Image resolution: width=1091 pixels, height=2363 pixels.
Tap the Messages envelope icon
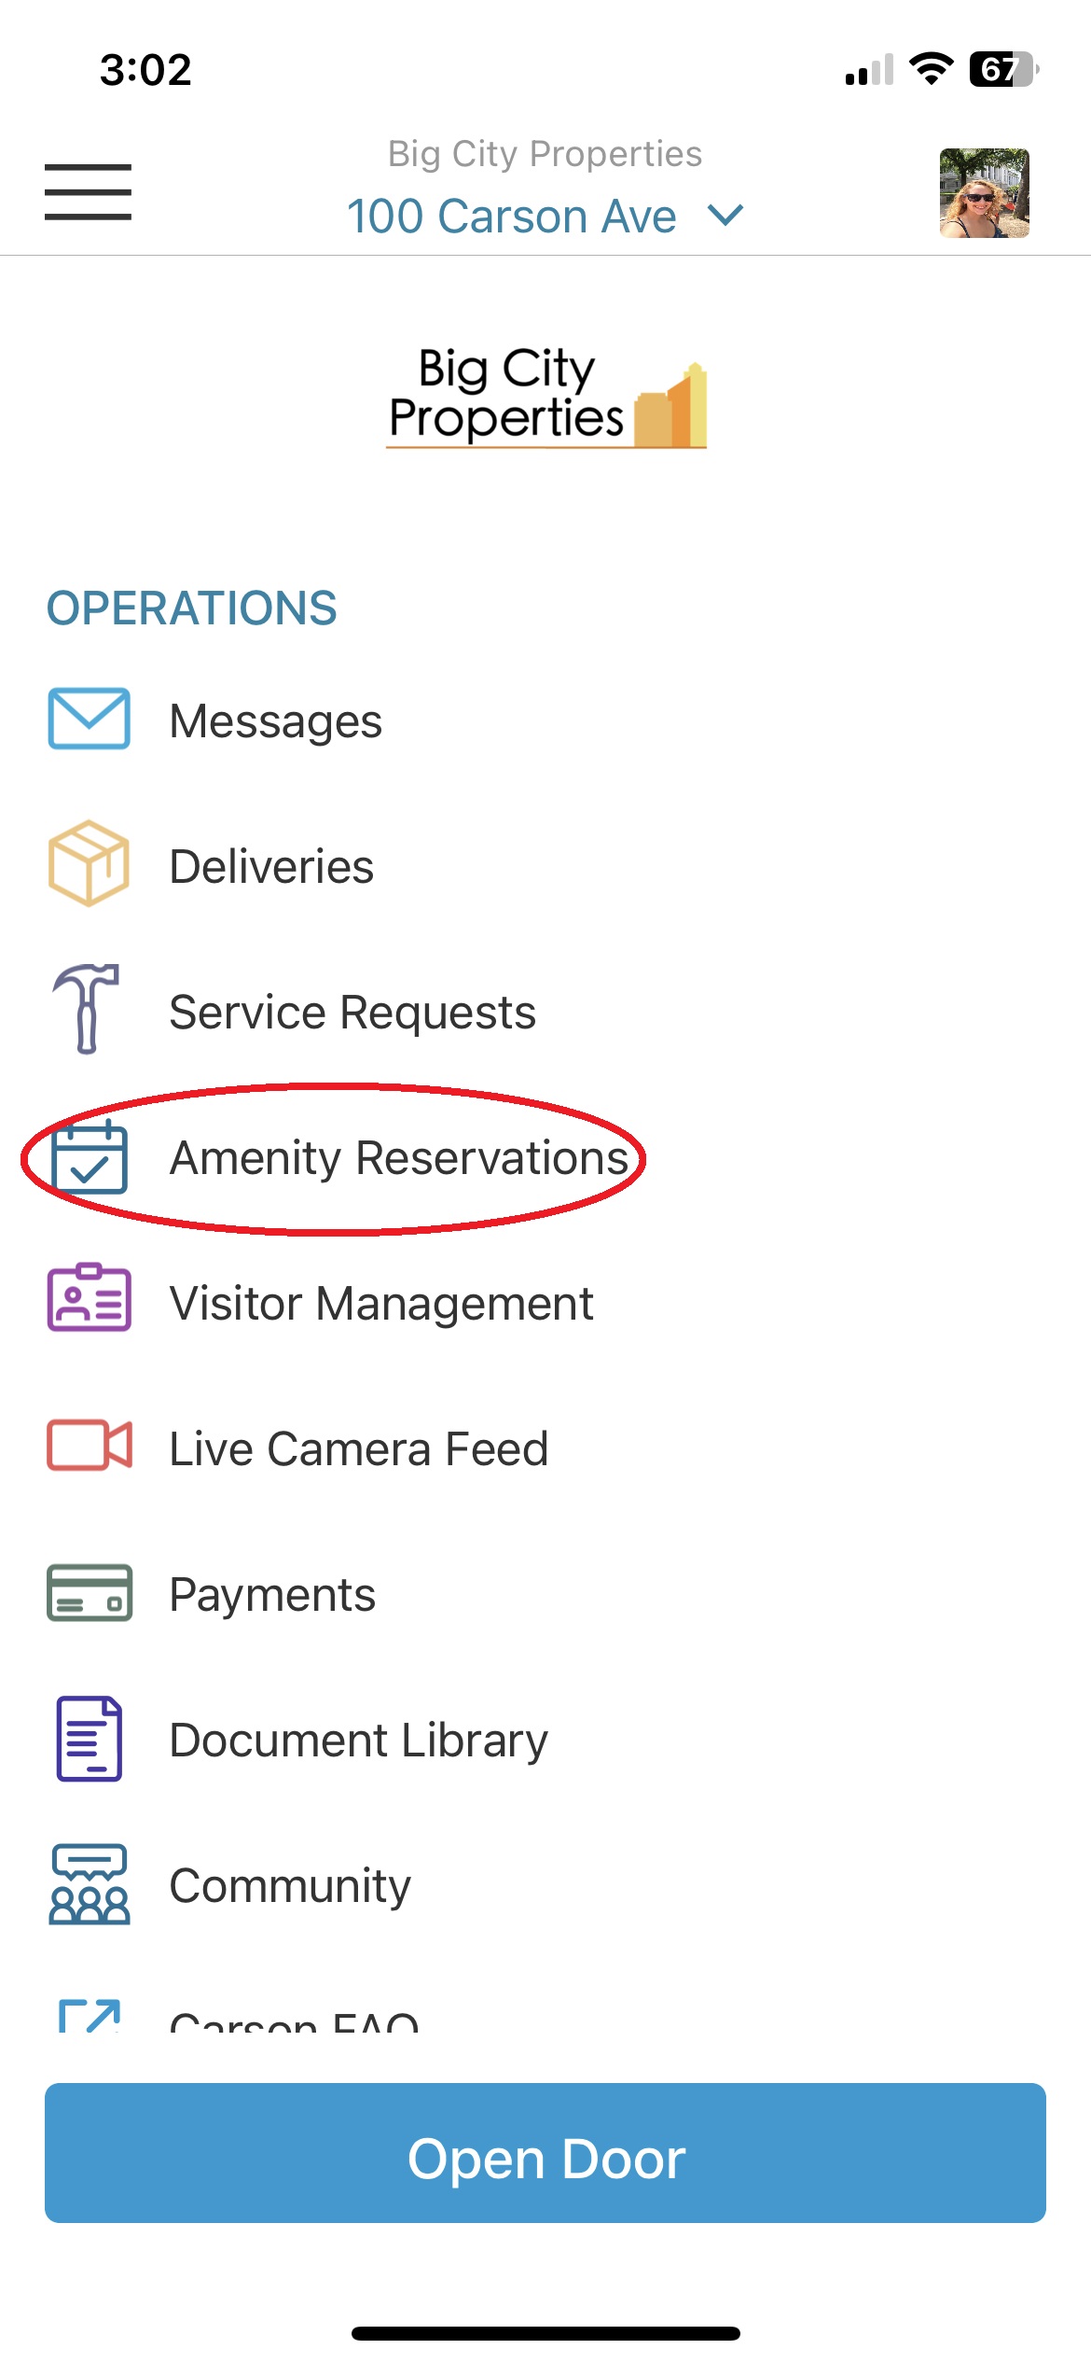pos(89,719)
